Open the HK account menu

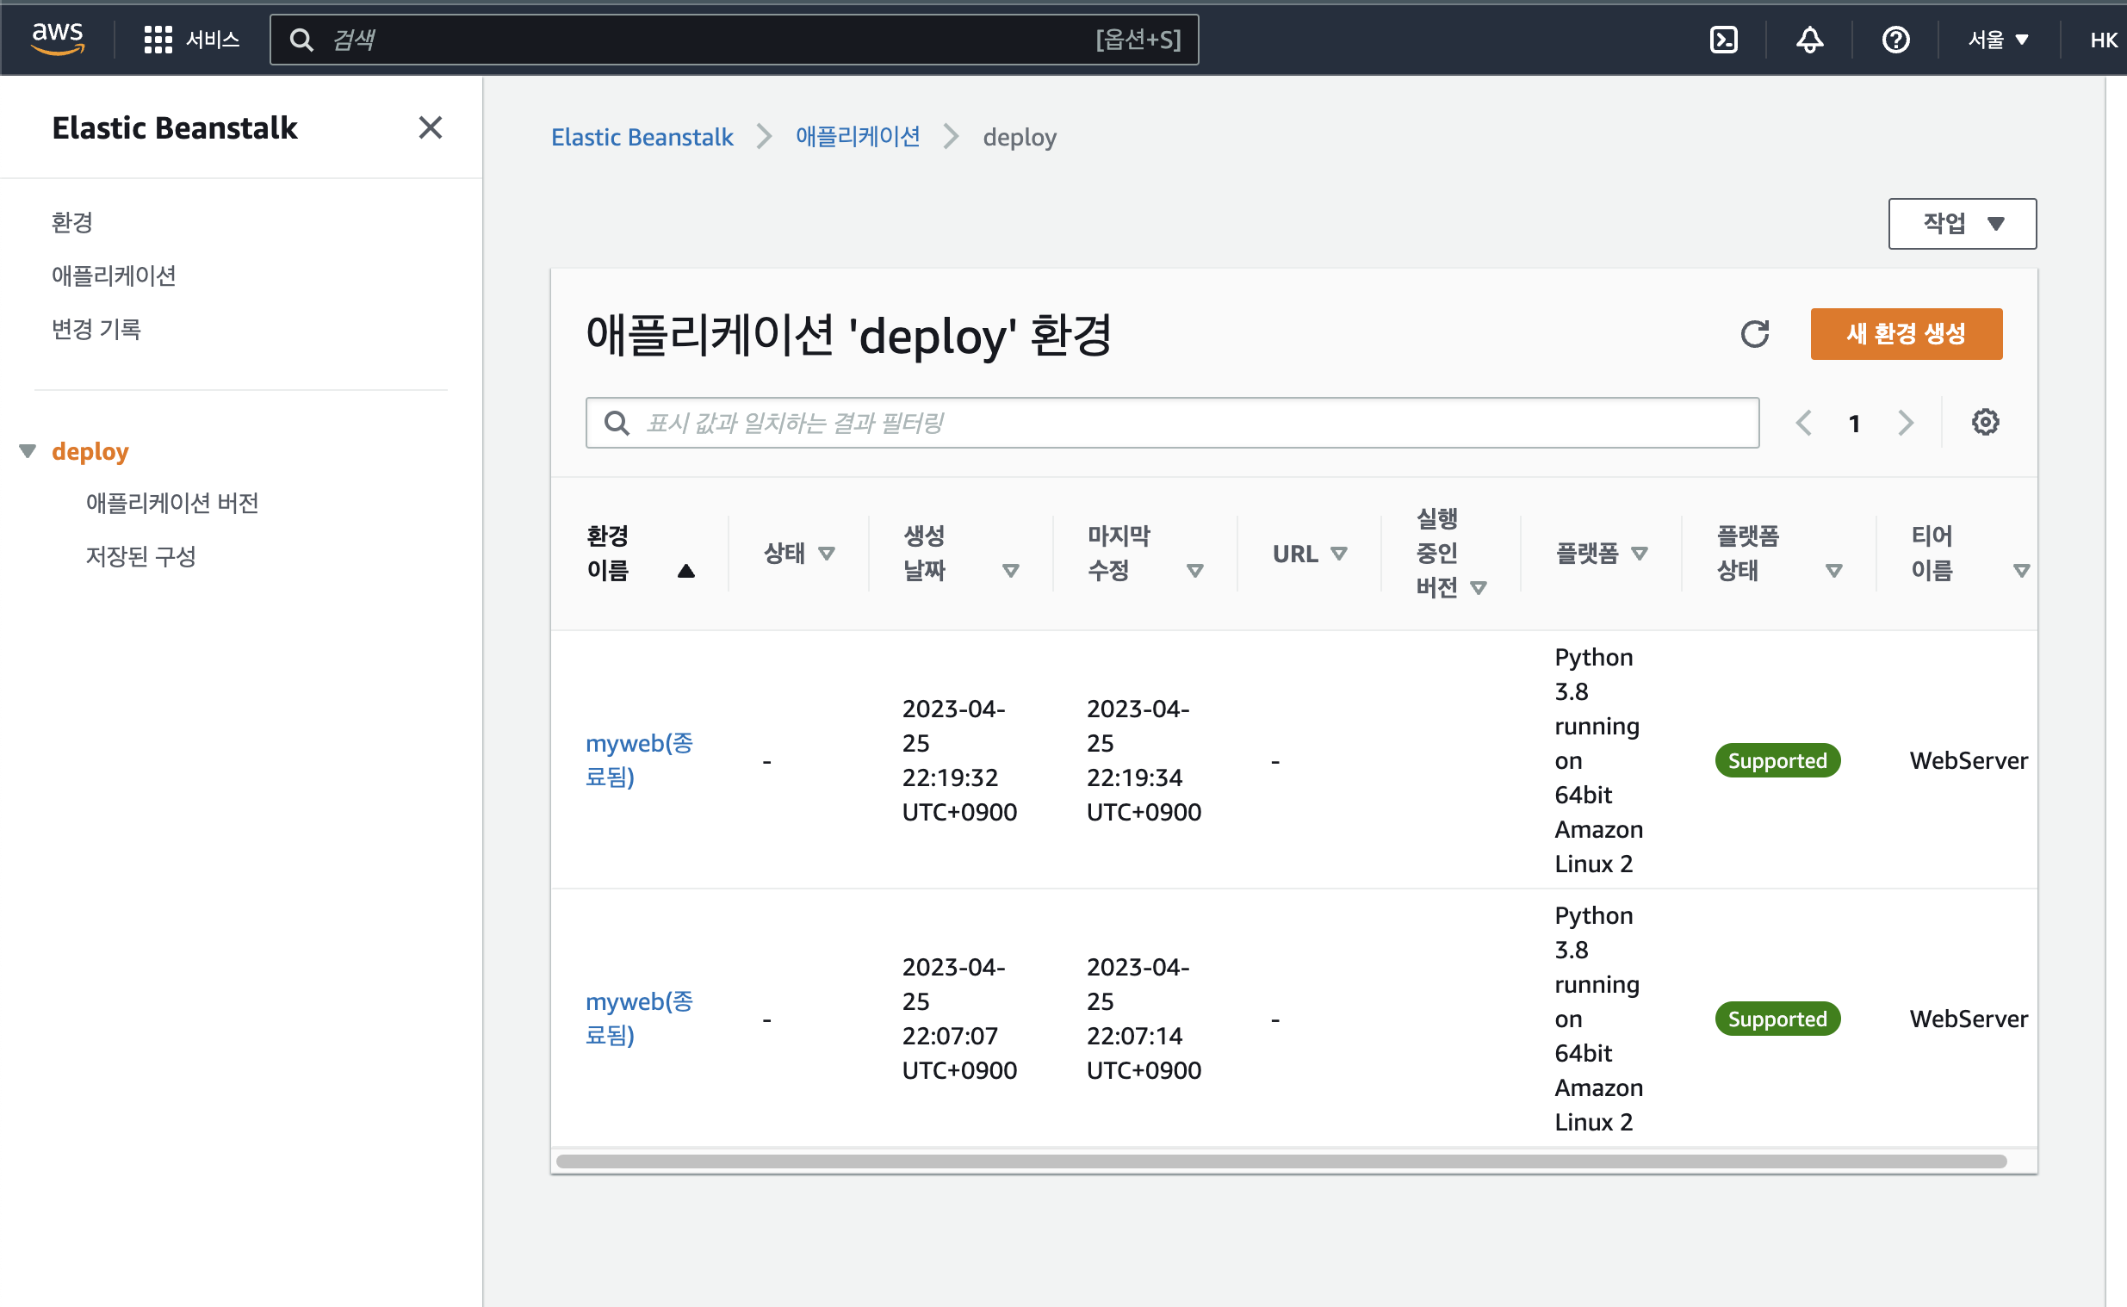coord(2103,40)
